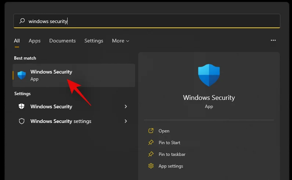
Task: Expand chevron beside Windows Security settings
Action: pos(126,121)
